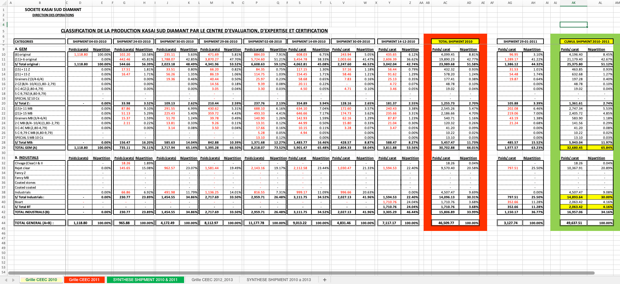
Task: Click the A. GEM section label
Action: pos(21,49)
